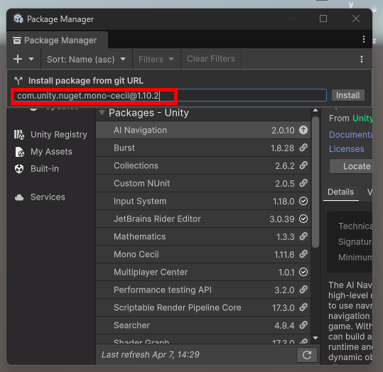This screenshot has height=372, width=383.
Task: Select the Package Manager tab
Action: coord(58,40)
